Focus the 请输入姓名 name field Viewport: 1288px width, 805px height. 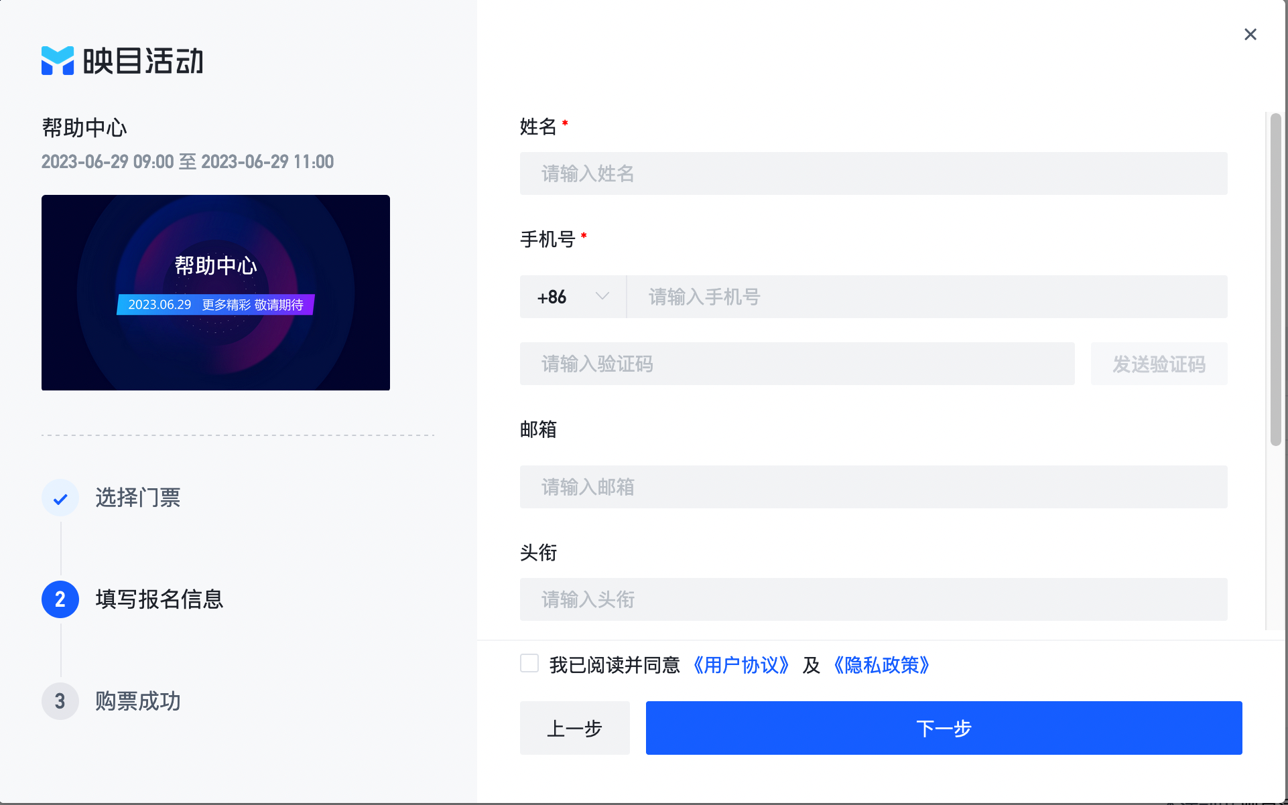pyautogui.click(x=874, y=173)
